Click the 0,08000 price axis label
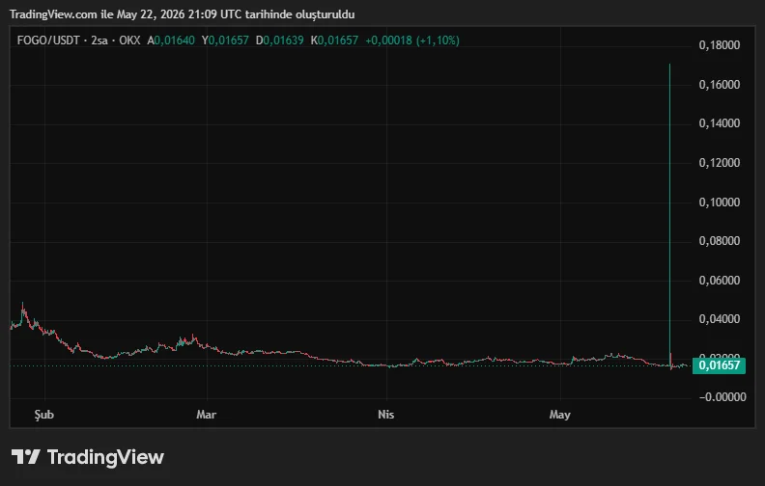 click(x=720, y=241)
